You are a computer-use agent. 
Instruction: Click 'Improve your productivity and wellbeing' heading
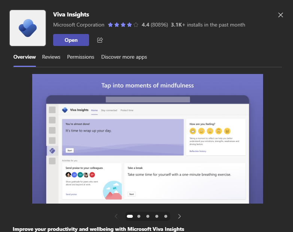click(98, 229)
